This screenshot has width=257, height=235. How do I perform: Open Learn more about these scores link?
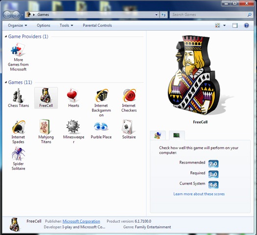pyautogui.click(x=199, y=194)
